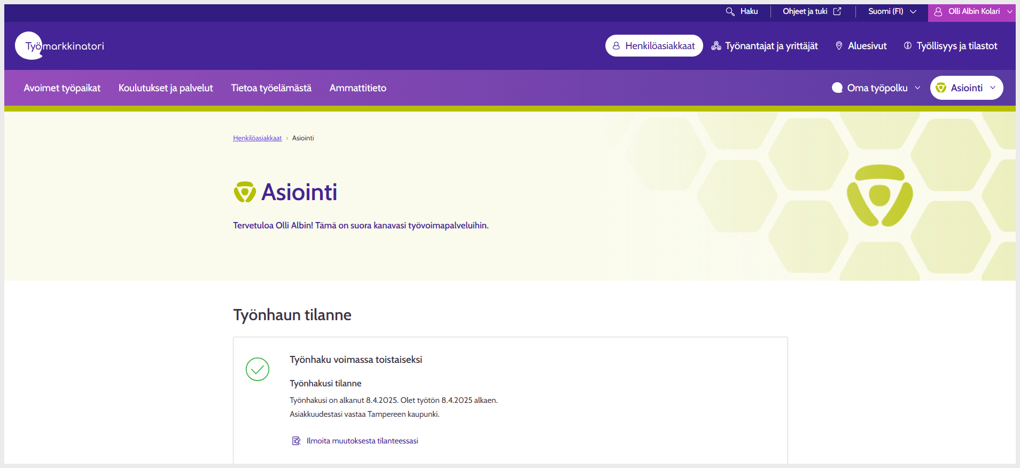The image size is (1020, 468).
Task: Expand the Oma työpolku menu chevron
Action: pos(917,88)
